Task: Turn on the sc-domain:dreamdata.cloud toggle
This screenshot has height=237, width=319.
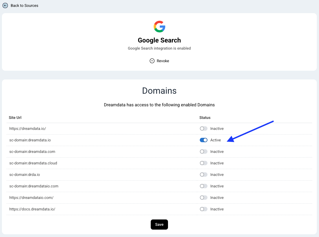Action: tap(203, 163)
